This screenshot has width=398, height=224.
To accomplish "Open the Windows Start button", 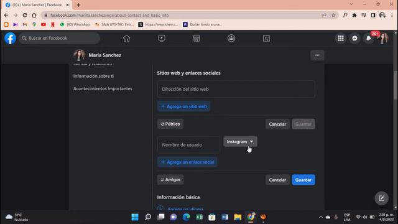I will pos(135,217).
